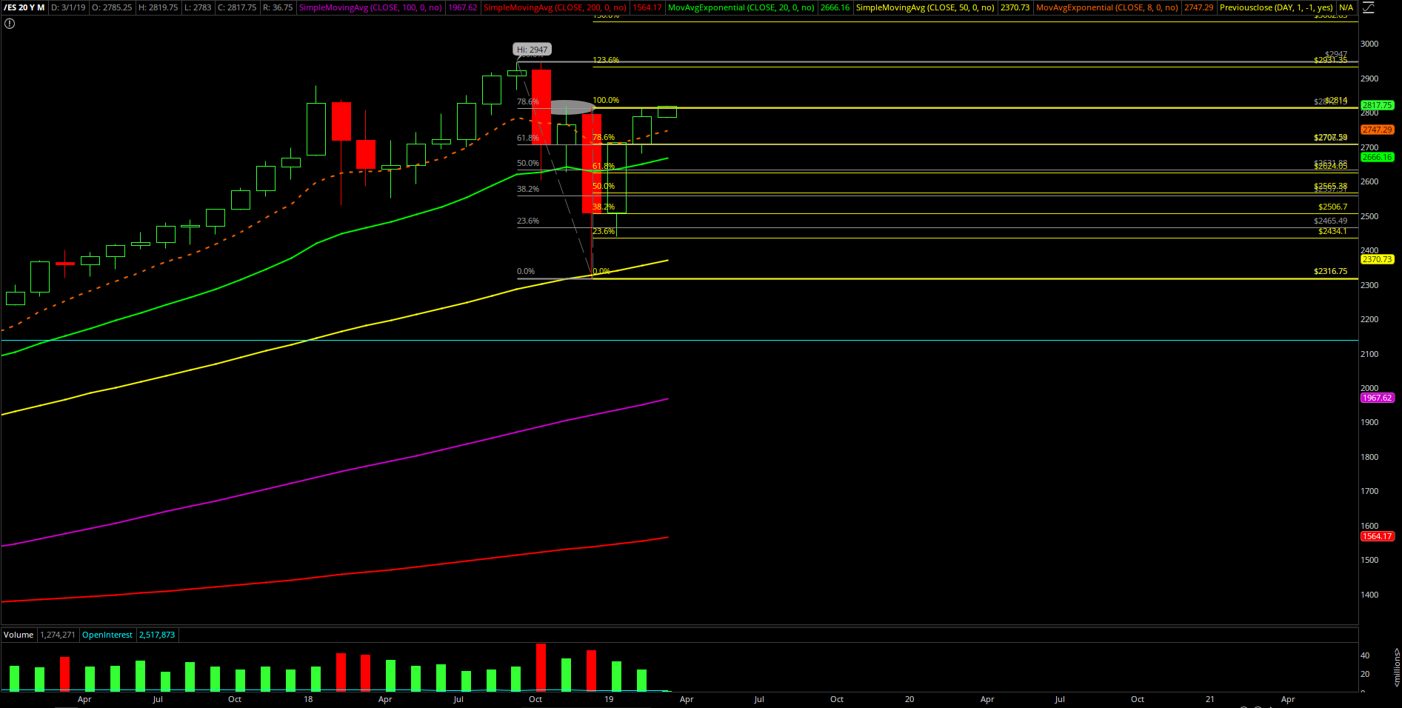Click the 2370.73 yellow SMA axis tag
The width and height of the screenshot is (1402, 708).
coord(1378,259)
